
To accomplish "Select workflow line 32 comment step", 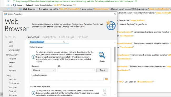I will pos(75,1).
